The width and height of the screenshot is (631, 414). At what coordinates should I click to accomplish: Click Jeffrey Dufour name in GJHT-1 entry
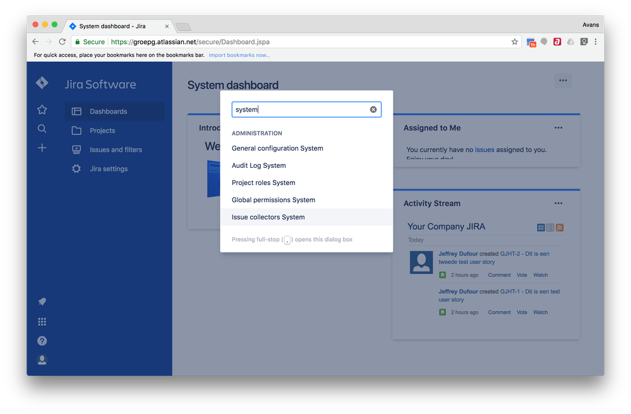click(x=458, y=292)
